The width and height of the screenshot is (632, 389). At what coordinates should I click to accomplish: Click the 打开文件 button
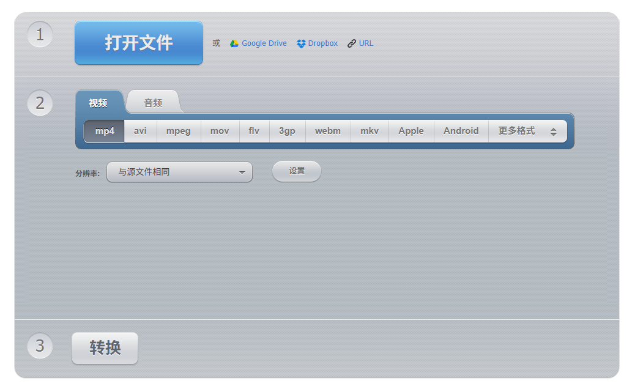138,43
